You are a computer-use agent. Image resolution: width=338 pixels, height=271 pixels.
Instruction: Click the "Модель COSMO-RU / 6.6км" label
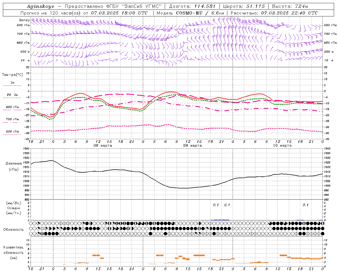tap(190, 13)
